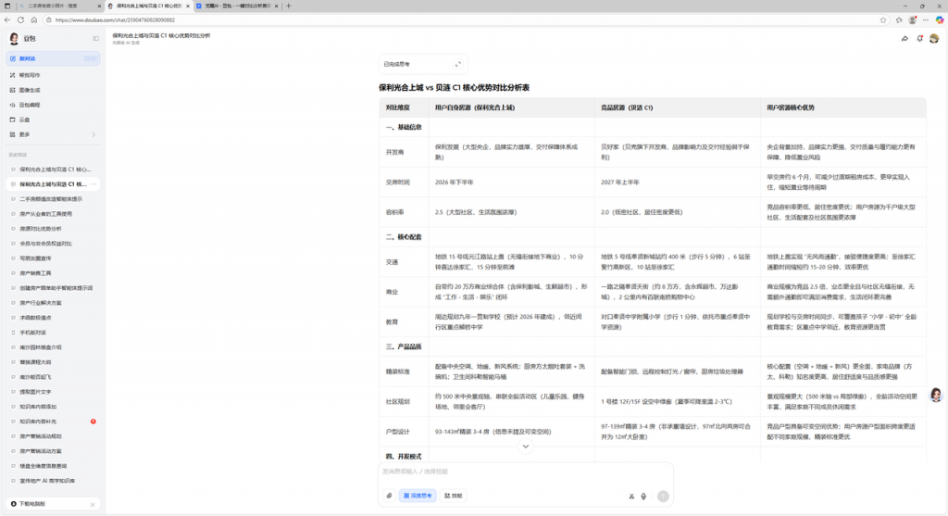Select the 对比维度 column header
948x516 pixels.
click(x=398, y=107)
